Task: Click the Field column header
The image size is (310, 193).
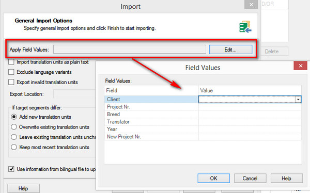Action: [151, 90]
